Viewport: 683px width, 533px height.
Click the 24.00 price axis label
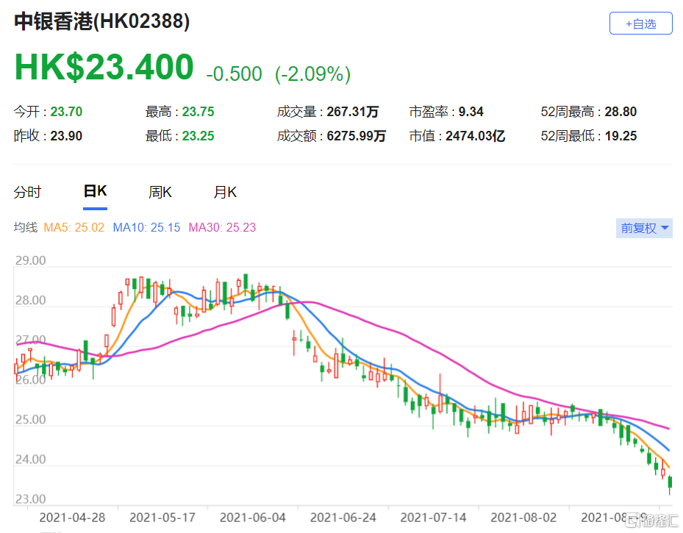click(x=30, y=459)
